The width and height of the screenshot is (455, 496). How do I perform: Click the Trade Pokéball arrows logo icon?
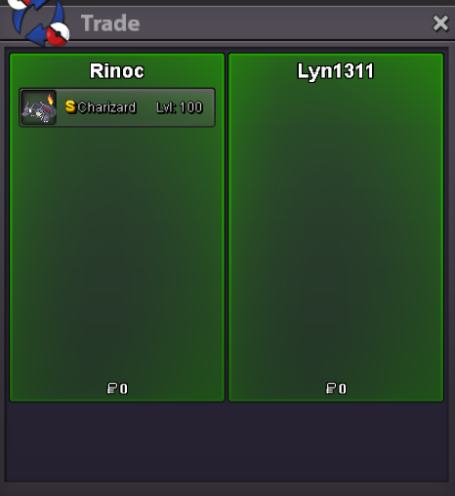[39, 22]
